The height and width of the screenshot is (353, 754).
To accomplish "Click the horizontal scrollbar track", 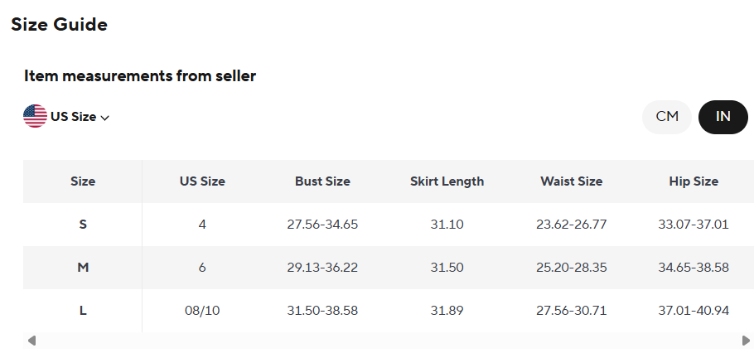I will (x=388, y=341).
